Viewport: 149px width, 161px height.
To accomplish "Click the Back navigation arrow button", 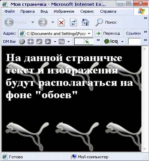I will [x=9, y=22].
